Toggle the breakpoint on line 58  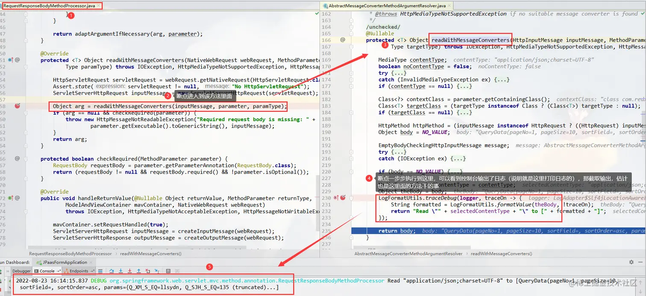tap(18, 106)
